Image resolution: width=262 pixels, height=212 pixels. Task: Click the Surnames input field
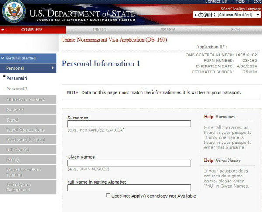tap(129, 124)
